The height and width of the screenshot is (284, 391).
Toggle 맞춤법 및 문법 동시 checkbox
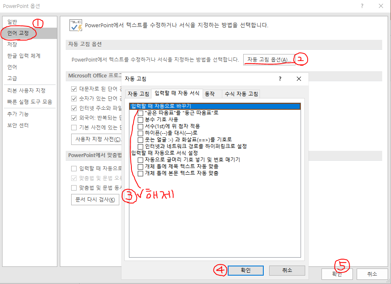point(74,188)
